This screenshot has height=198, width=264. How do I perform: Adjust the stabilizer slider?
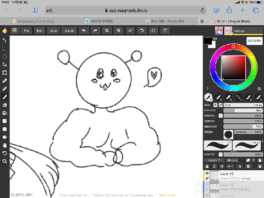(x=243, y=127)
